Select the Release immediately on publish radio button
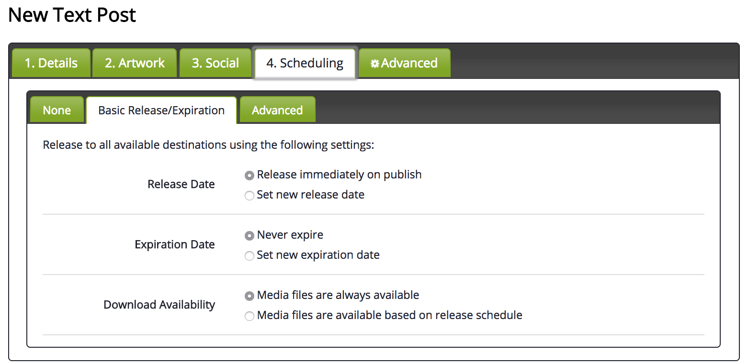The image size is (748, 364). point(249,176)
